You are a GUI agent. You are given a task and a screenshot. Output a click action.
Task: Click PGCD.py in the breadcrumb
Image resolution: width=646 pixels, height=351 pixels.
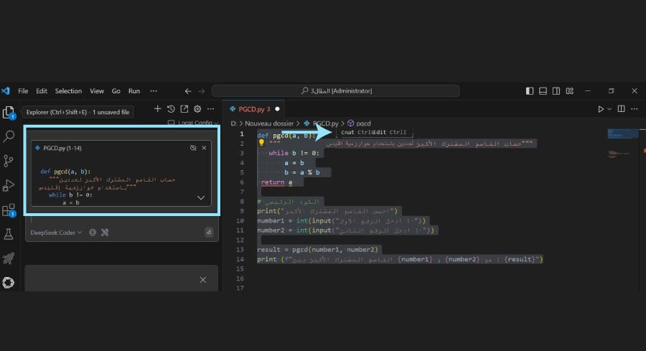[325, 123]
